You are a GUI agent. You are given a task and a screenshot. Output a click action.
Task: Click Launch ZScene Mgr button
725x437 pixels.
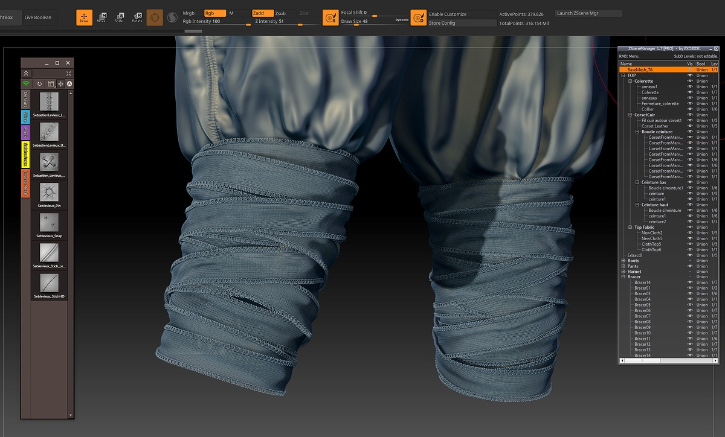588,13
